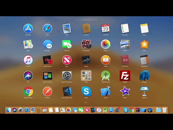Switch to the second Launchpad page dot
Viewport: 173px width, 130px height.
tap(87, 102)
